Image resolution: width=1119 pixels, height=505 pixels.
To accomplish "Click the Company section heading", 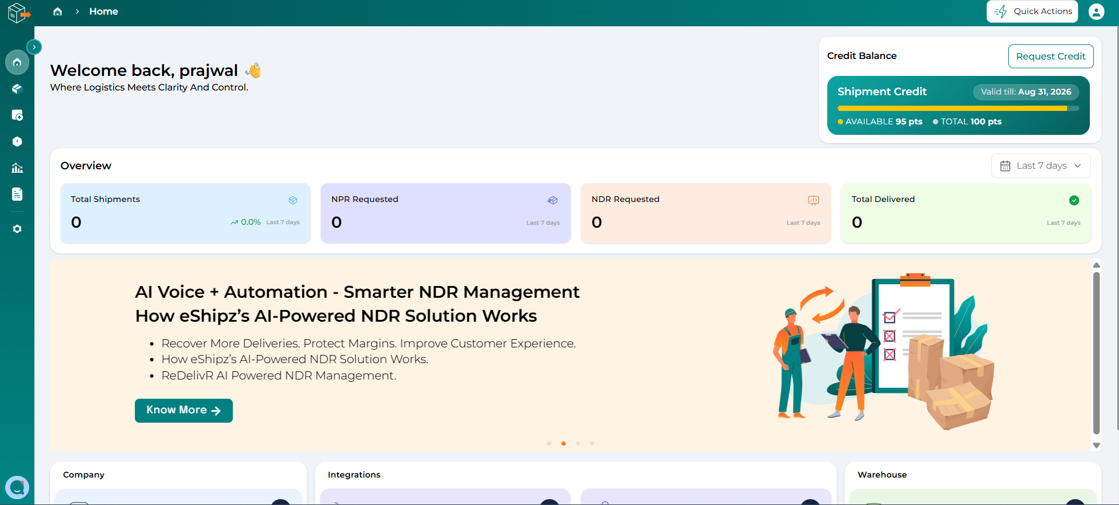I will tap(83, 475).
